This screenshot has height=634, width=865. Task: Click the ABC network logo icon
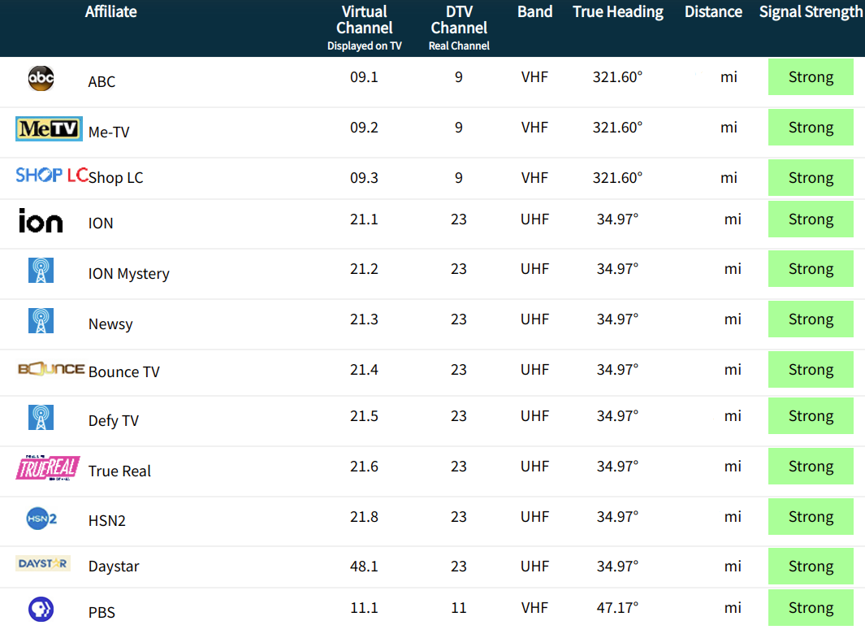click(x=41, y=78)
